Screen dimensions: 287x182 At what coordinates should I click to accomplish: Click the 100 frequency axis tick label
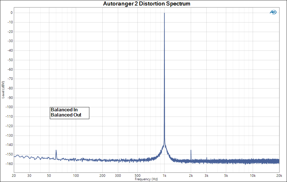[76, 176]
